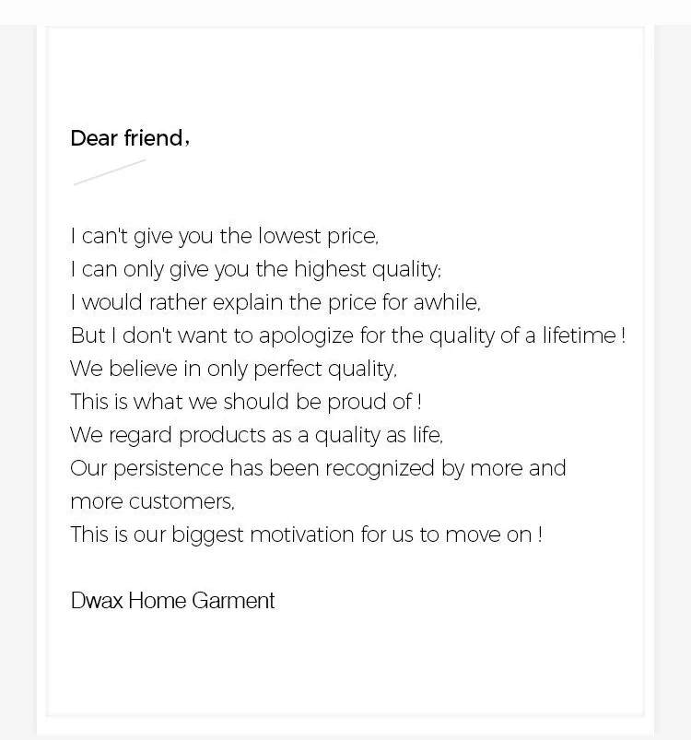Click the "Dear friend," greeting heading
Viewport: 691px width, 740px height.
click(x=129, y=138)
